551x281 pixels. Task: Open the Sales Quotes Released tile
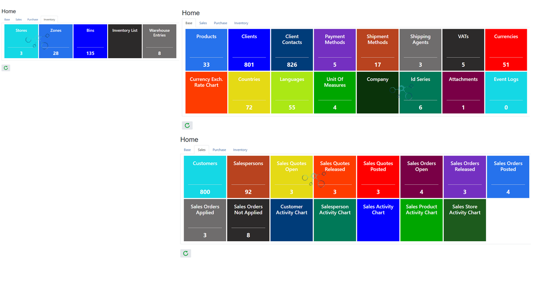[x=334, y=177]
